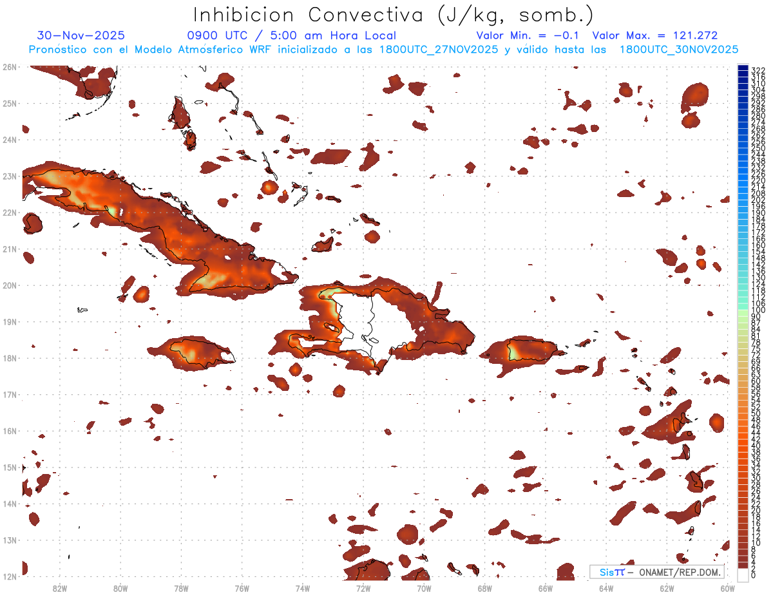Viewport: 773px width, 597px height.
Task: Click the WRF model forecast description line
Action: pyautogui.click(x=383, y=50)
